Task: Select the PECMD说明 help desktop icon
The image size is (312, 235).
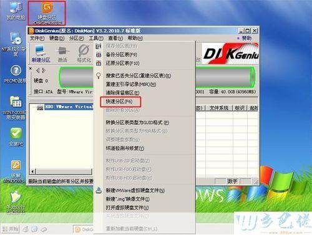Action: pyautogui.click(x=16, y=74)
